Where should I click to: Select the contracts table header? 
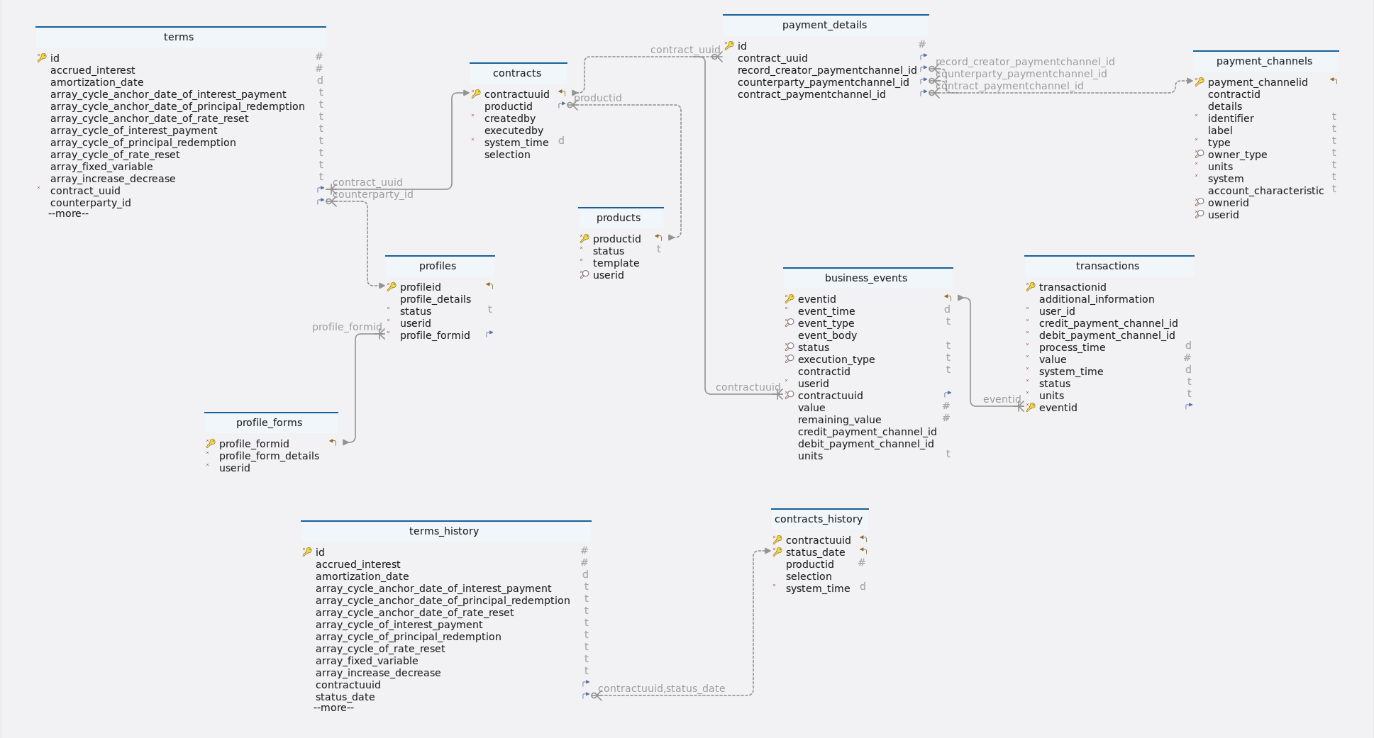pyautogui.click(x=518, y=74)
